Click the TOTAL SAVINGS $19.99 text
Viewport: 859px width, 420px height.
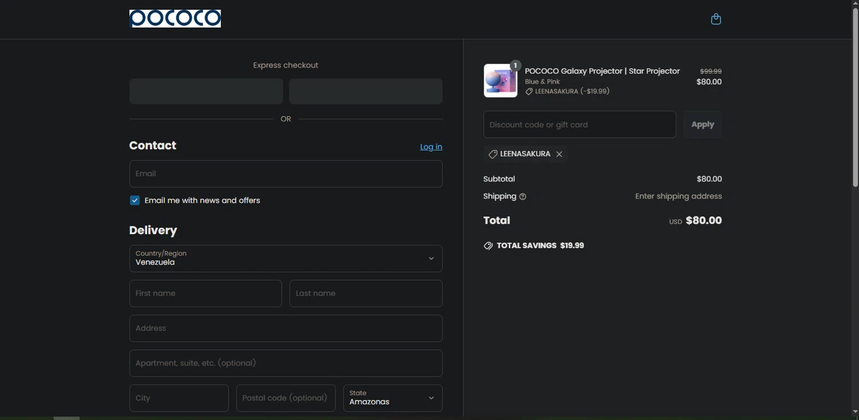pyautogui.click(x=540, y=245)
